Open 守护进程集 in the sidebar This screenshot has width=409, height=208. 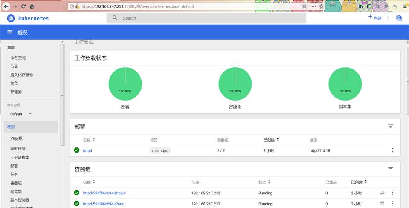pos(20,157)
